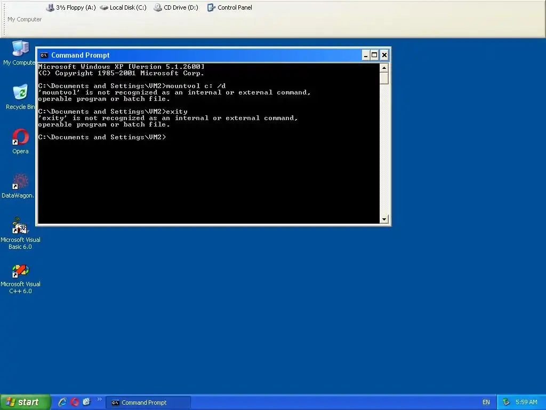This screenshot has height=410, width=546.
Task: Click the third Quick Launch icon
Action: click(x=86, y=402)
